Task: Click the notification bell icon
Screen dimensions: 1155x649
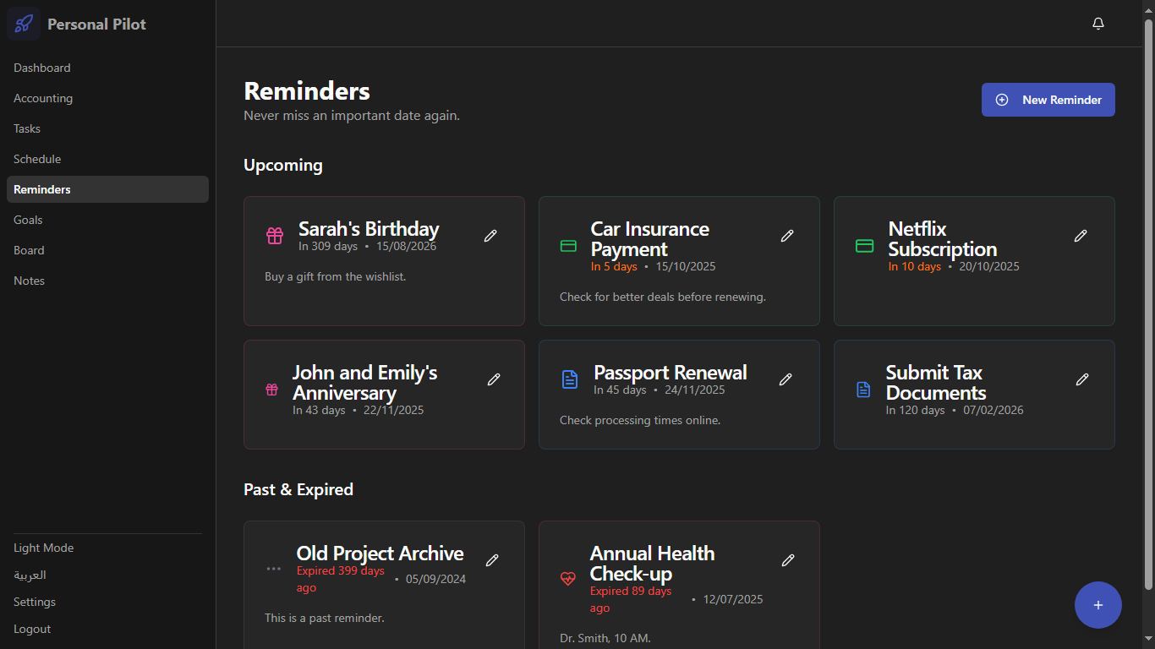Action: [1098, 24]
